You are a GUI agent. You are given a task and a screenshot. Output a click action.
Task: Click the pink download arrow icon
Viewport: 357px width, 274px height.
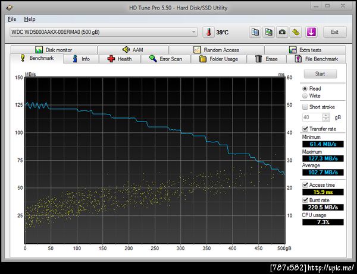pos(311,32)
